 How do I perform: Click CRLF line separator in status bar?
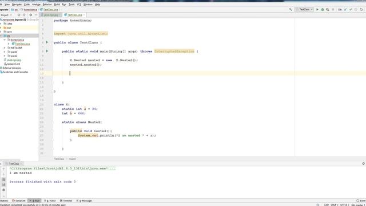334,205
